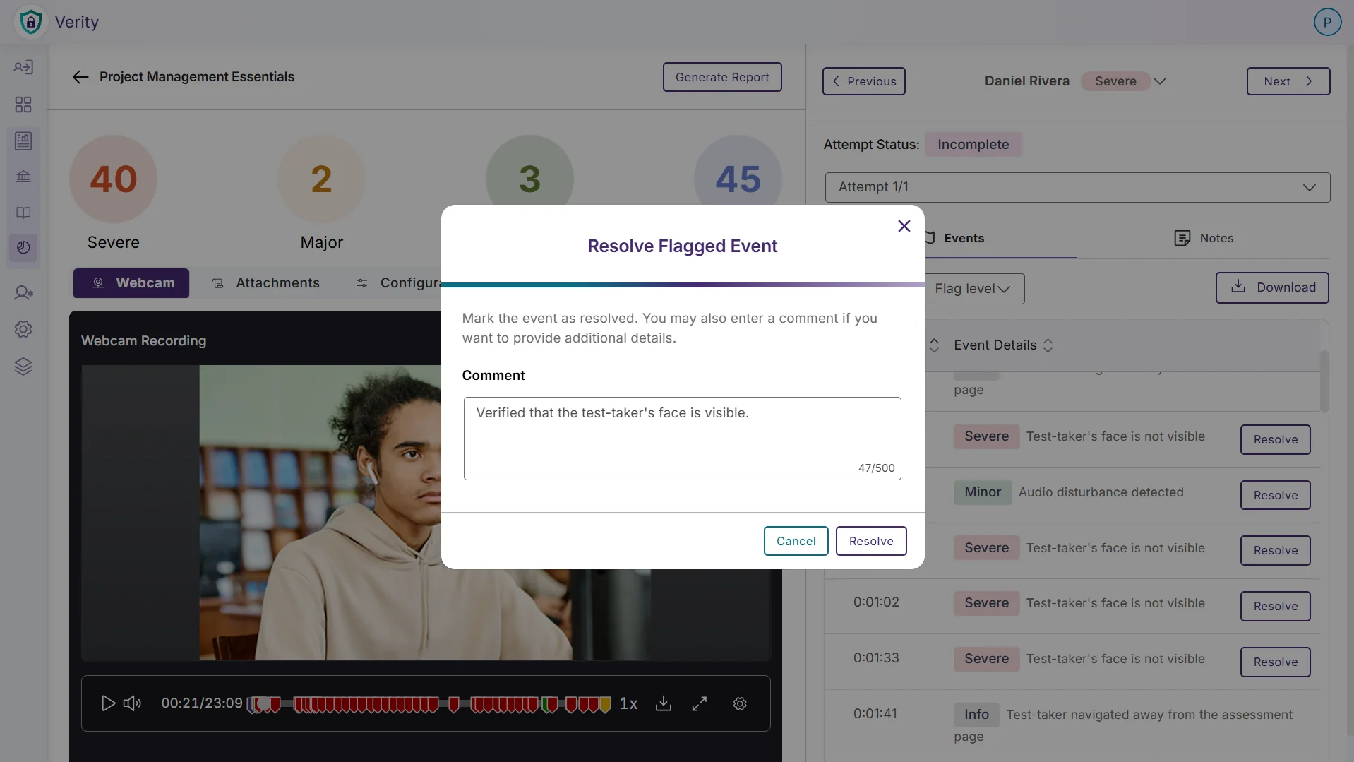Viewport: 1354px width, 762px height.
Task: Confirm with the Resolve button in dialog
Action: 870,541
